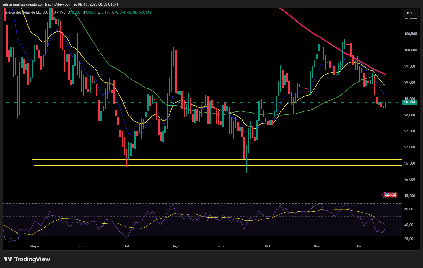Select the upper yellow horizontal support line
Viewport: 423px width, 268px height.
pyautogui.click(x=217, y=159)
